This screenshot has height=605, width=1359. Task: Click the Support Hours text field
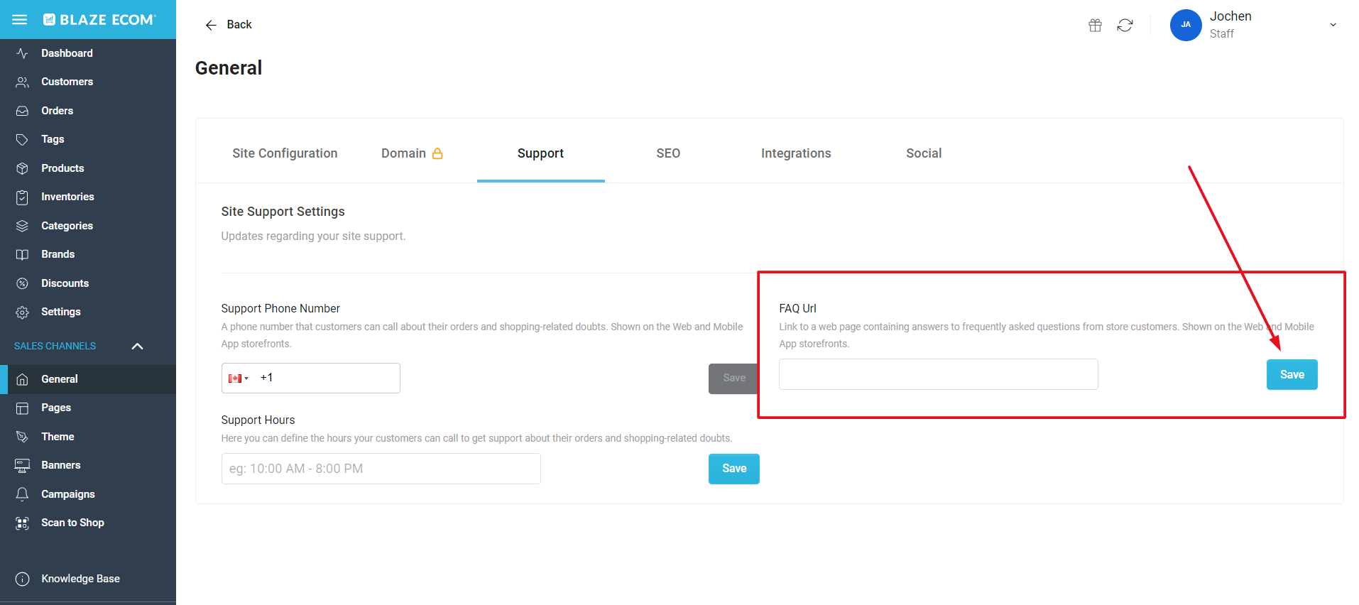point(381,469)
